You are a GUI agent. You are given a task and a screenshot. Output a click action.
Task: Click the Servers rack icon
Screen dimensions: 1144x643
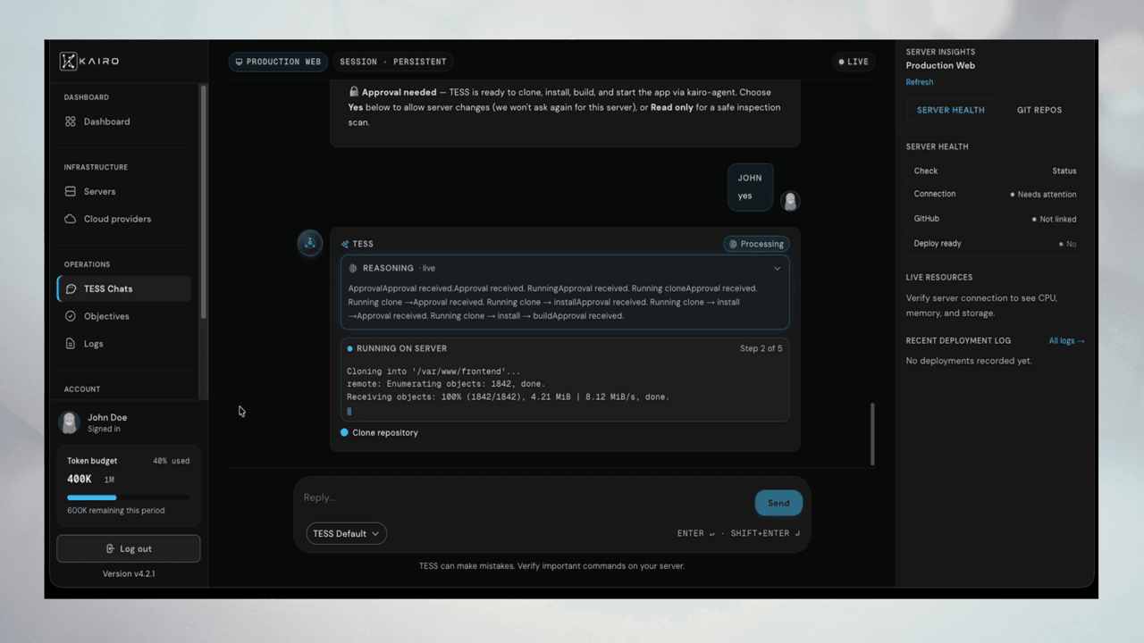click(x=71, y=191)
